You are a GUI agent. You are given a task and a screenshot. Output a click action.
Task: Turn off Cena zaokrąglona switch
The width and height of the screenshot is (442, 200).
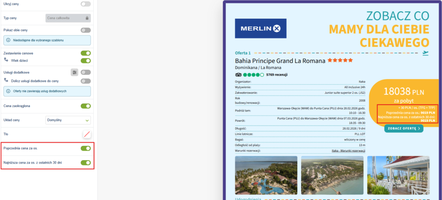point(86,106)
